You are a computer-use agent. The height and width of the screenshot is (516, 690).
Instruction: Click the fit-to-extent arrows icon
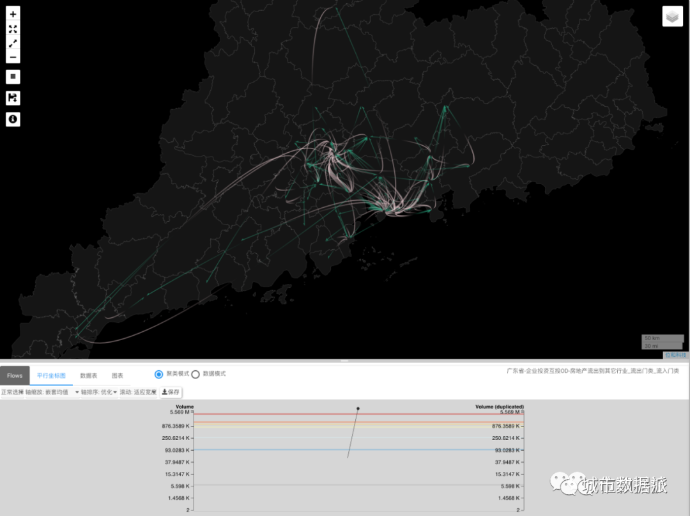(13, 29)
